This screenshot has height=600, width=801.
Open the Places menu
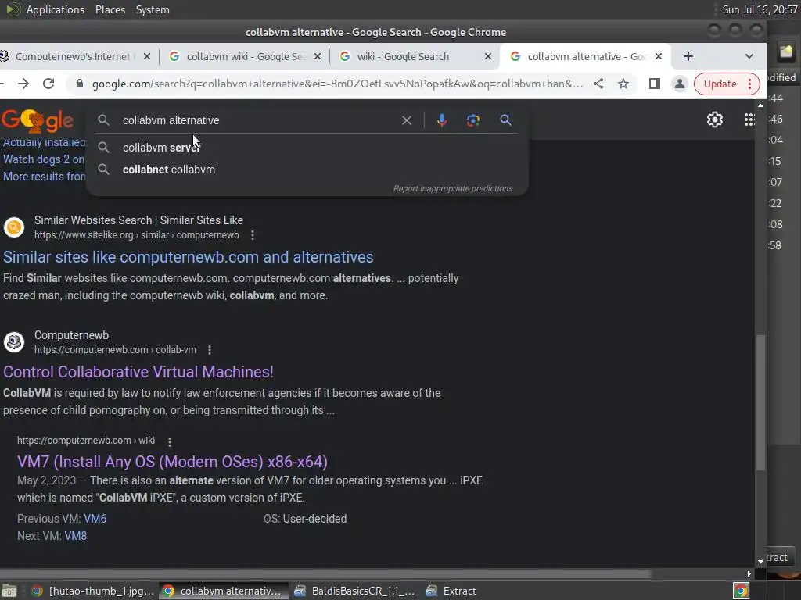(110, 9)
